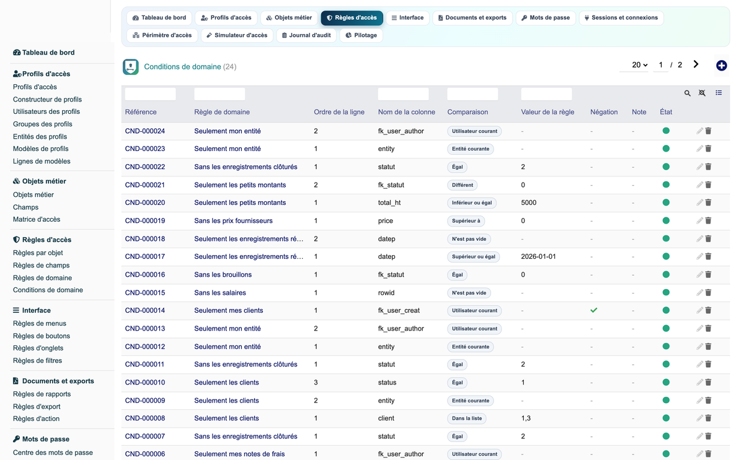Remove CND-000011 via its trash icon
Image resolution: width=744 pixels, height=460 pixels.
pyautogui.click(x=708, y=364)
